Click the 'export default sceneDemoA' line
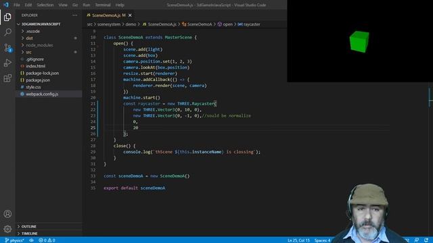This screenshot has height=243, width=433. click(135, 188)
